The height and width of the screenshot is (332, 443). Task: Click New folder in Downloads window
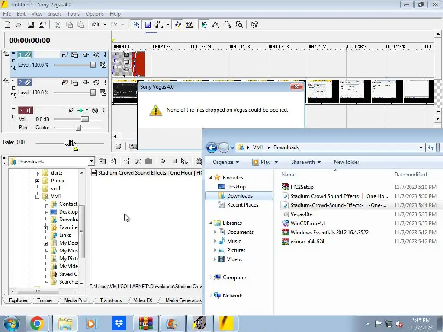(347, 162)
